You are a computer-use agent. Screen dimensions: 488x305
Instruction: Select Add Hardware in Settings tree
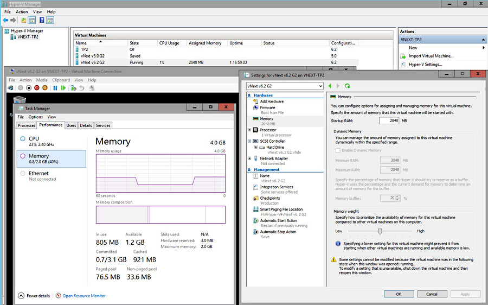coord(272,101)
